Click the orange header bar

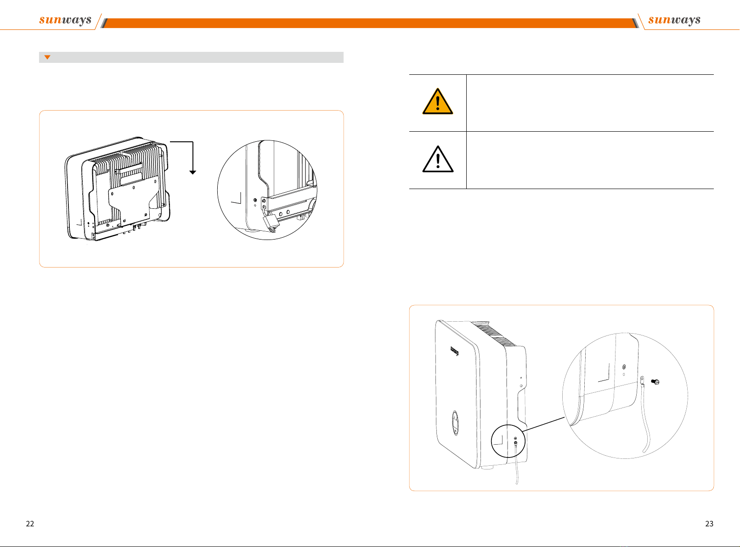370,23
